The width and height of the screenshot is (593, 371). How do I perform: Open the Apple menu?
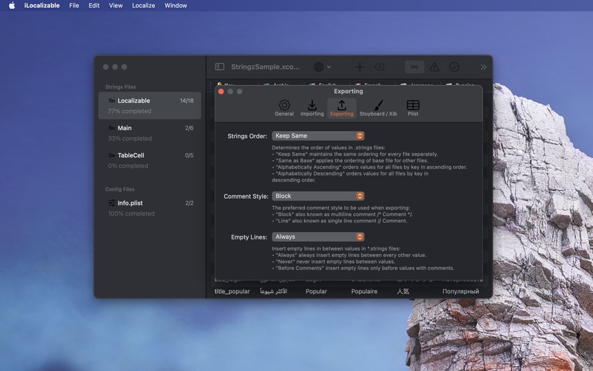click(x=12, y=5)
